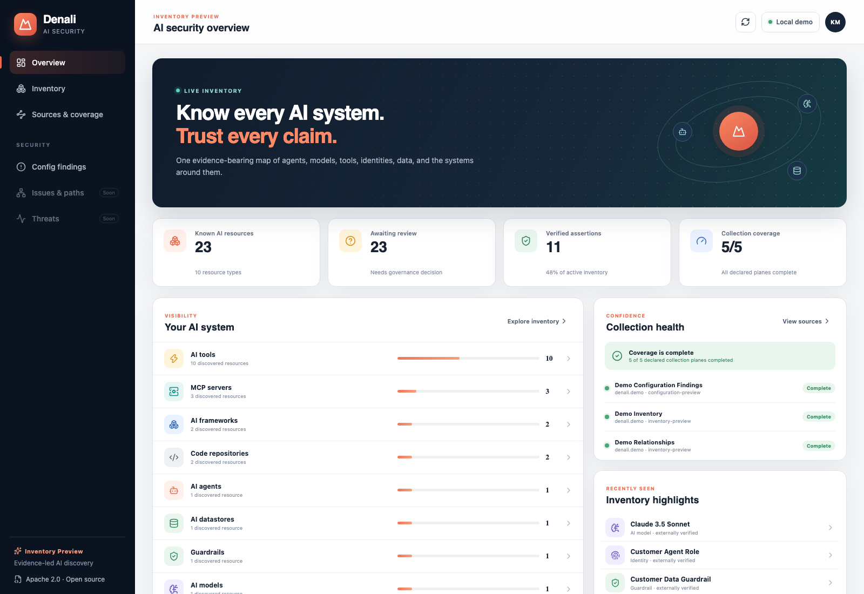Image resolution: width=864 pixels, height=594 pixels.
Task: Click the Local demo status button
Action: click(x=791, y=22)
